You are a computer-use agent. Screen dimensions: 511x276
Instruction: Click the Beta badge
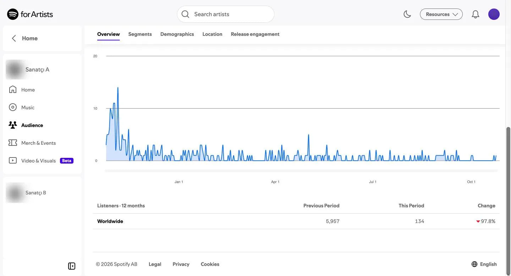click(67, 161)
